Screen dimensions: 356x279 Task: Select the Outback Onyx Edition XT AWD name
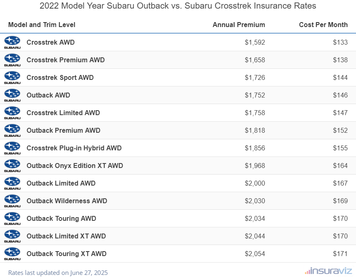[75, 166]
